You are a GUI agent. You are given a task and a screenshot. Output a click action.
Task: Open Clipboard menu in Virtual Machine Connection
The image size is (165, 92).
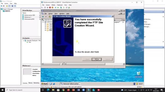click(x=60, y=5)
